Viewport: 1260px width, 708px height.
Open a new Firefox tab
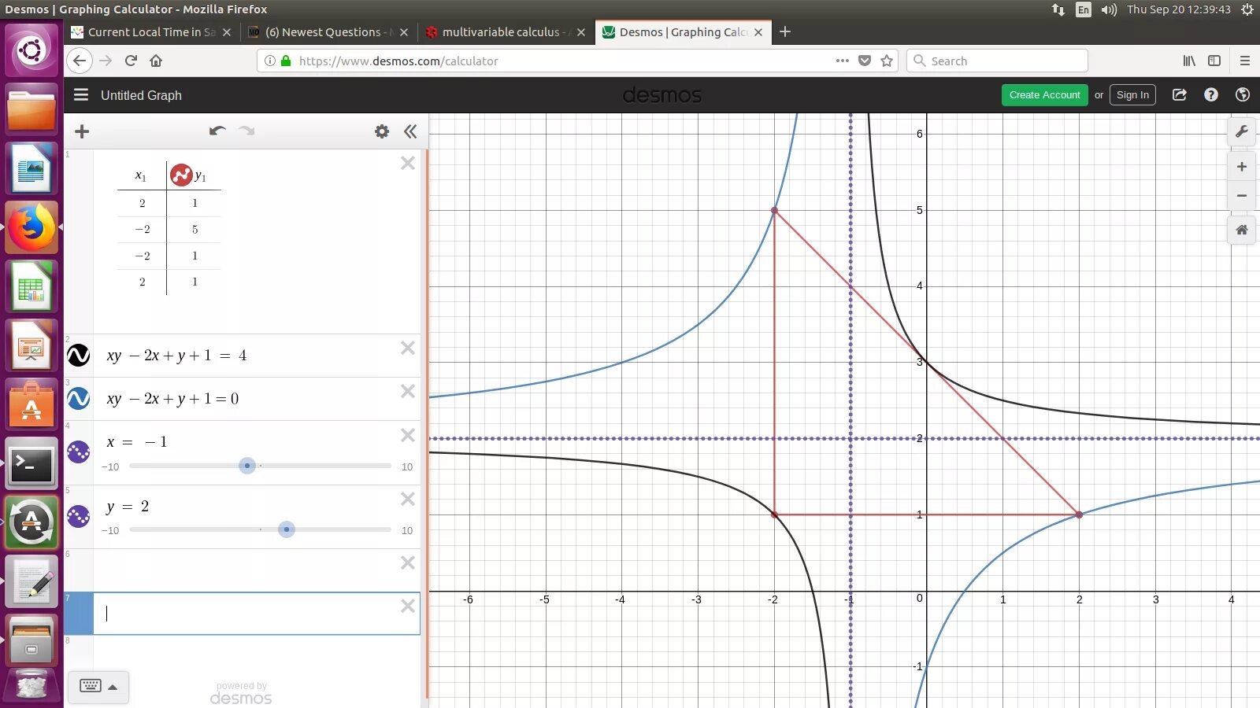[x=785, y=32]
